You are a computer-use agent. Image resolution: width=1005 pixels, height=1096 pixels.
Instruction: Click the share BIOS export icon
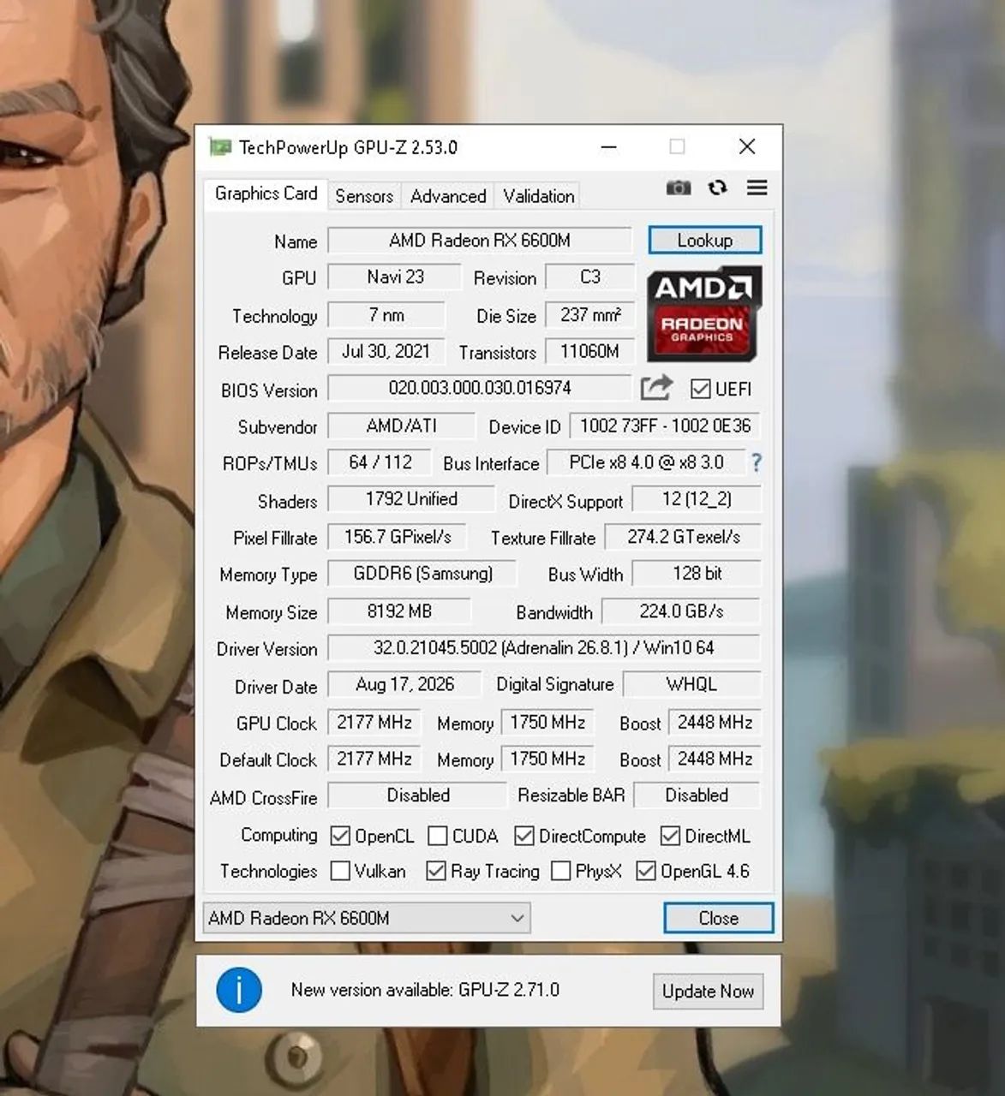point(656,388)
